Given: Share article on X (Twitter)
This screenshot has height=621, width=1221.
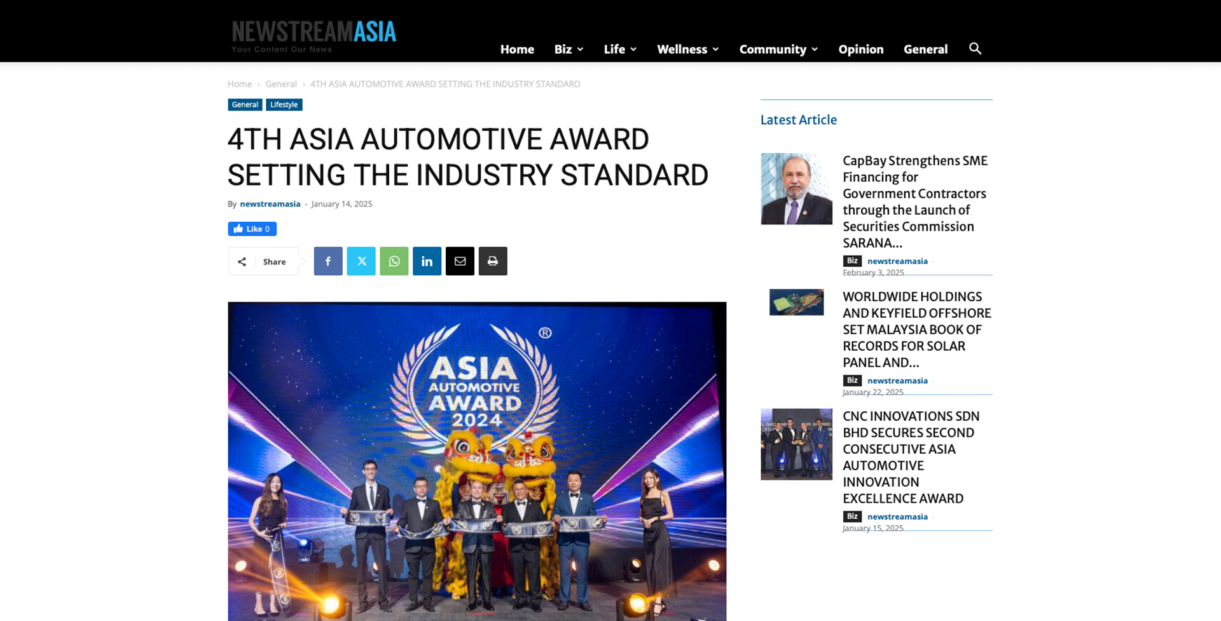Looking at the screenshot, I should point(361,261).
